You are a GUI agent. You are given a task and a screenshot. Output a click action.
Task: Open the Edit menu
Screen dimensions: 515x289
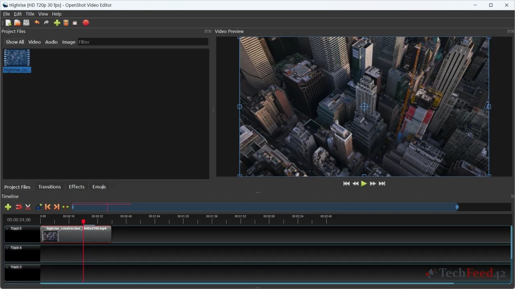[x=18, y=14]
